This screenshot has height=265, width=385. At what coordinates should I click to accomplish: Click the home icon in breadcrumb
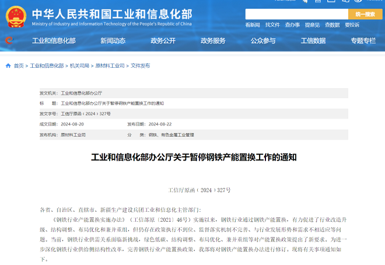(x=8, y=66)
